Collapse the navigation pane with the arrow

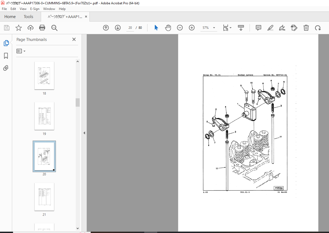84,133
